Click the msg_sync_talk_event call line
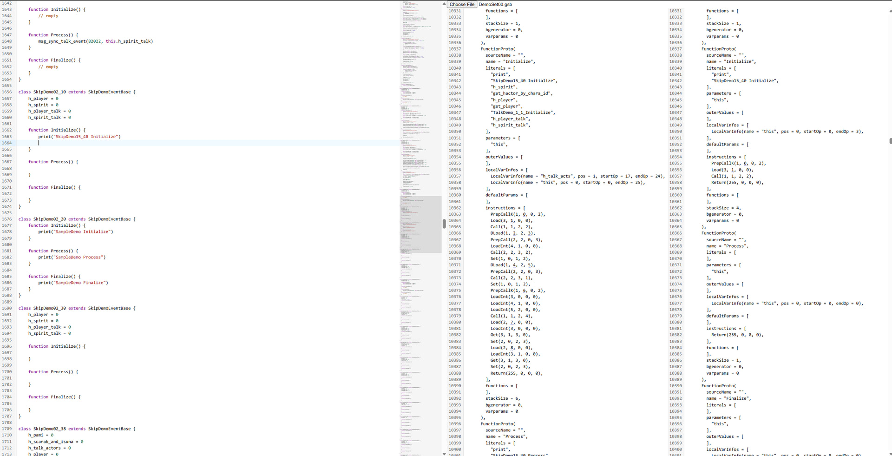892x456 pixels. coord(95,41)
